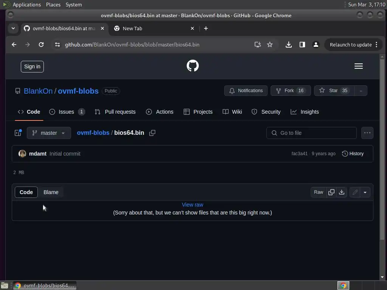The image size is (387, 290).
Task: Fork the repository
Action: [291, 91]
